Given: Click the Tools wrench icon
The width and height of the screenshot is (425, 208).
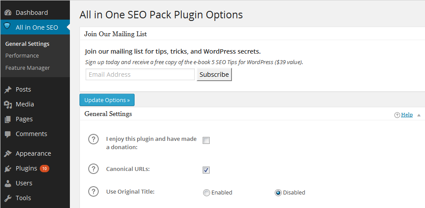Looking at the screenshot, I should [7, 198].
